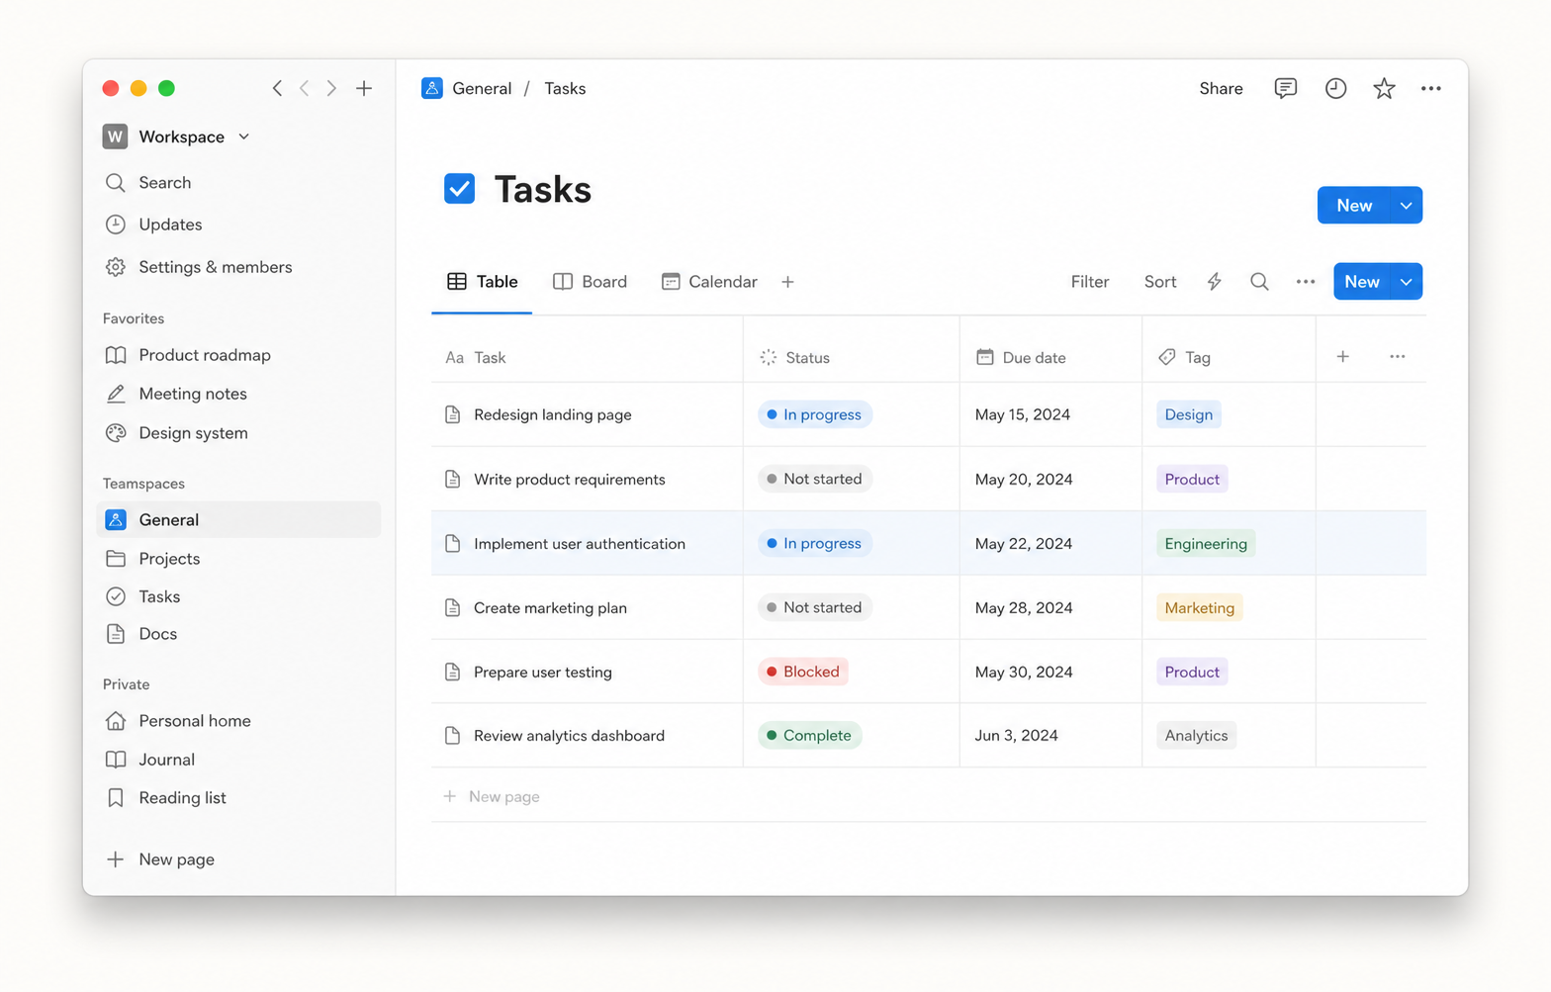Open Personal home page
Viewport: 1551px width, 992px height.
click(238, 721)
